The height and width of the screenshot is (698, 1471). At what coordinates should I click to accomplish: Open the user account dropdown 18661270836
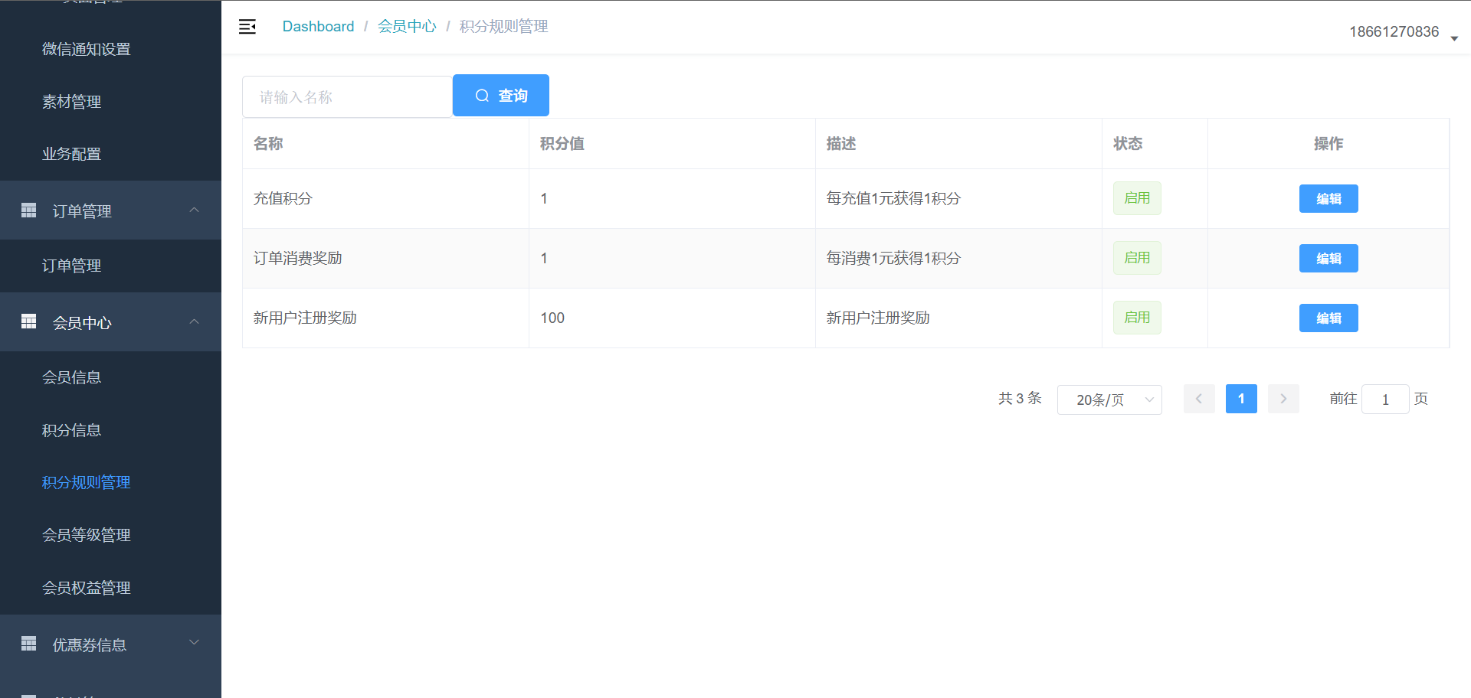pyautogui.click(x=1402, y=32)
